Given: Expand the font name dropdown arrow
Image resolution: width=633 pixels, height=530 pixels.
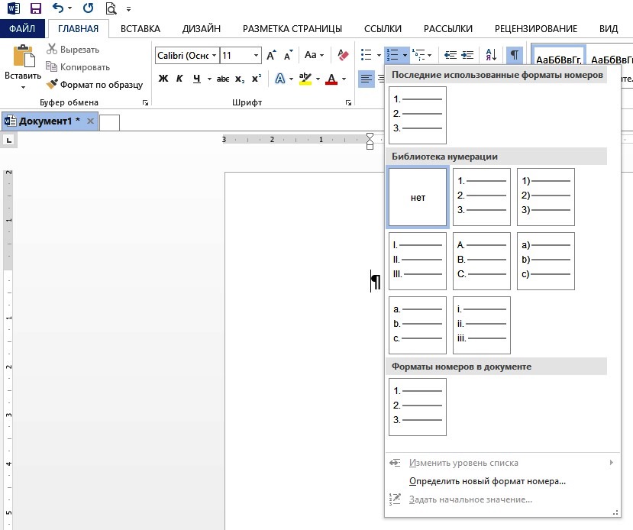Looking at the screenshot, I should (215, 55).
